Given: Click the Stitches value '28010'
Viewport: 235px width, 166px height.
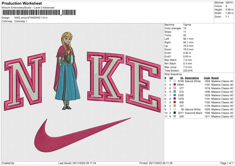Looking at the screenshot, I should click(229, 3).
